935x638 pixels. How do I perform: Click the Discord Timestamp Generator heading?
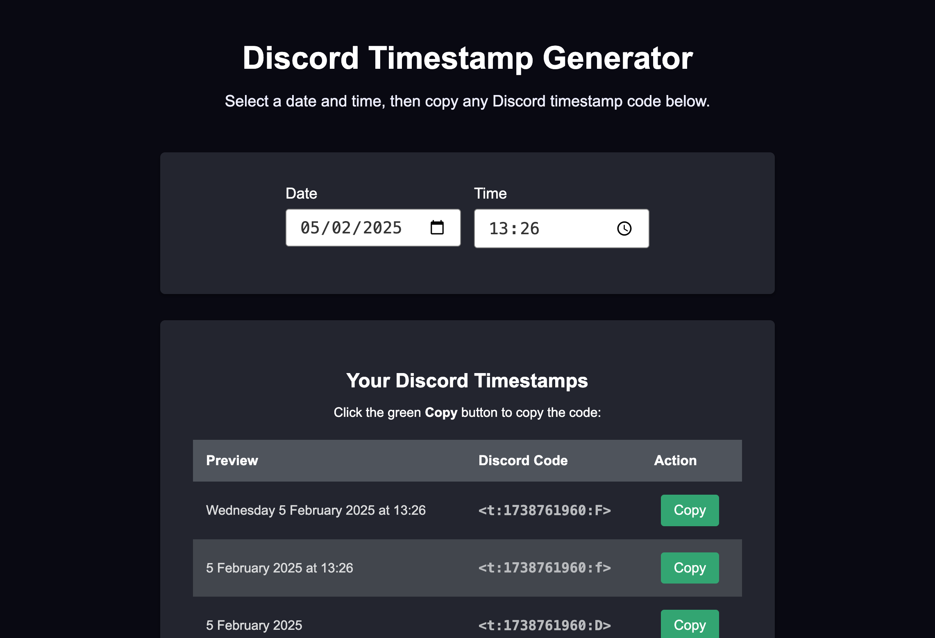point(467,58)
